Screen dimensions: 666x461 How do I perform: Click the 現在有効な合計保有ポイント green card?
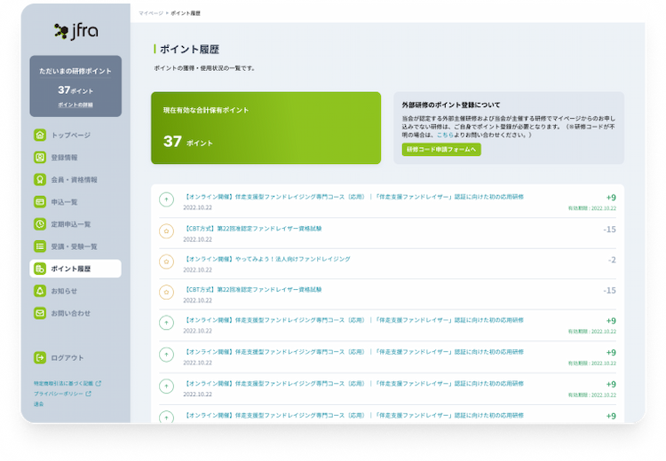tap(266, 128)
